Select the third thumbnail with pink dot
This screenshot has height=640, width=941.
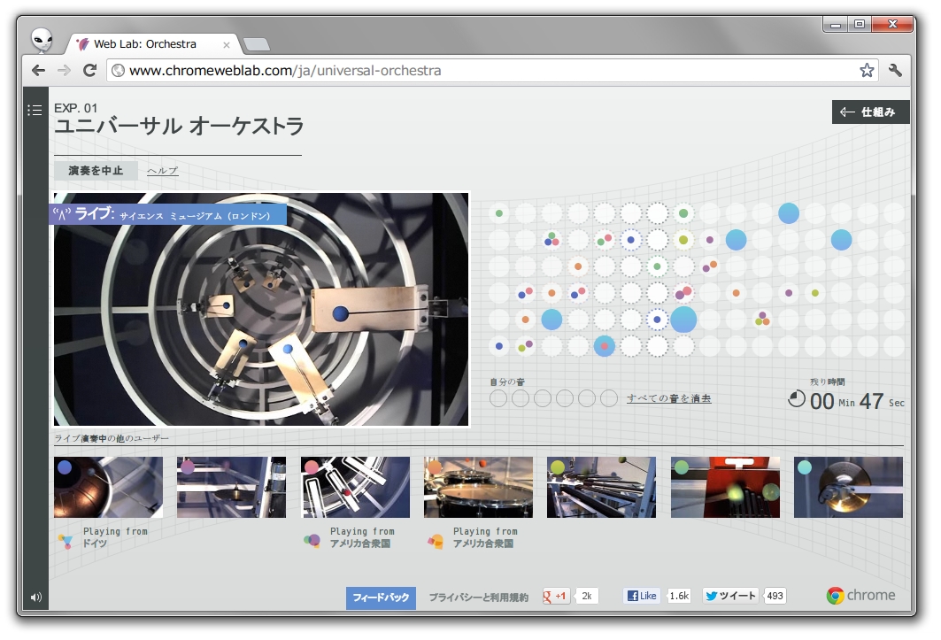click(355, 487)
